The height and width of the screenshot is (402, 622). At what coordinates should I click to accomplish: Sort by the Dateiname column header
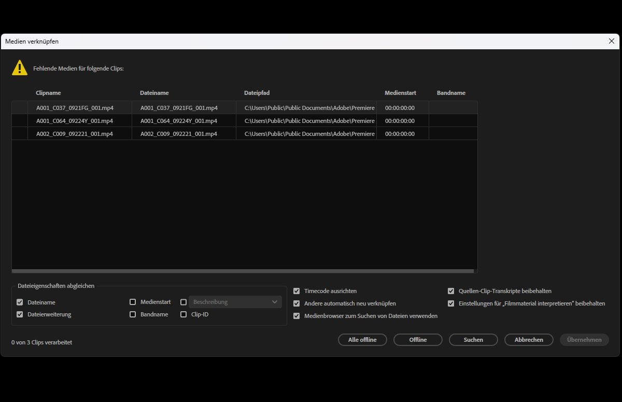point(154,93)
